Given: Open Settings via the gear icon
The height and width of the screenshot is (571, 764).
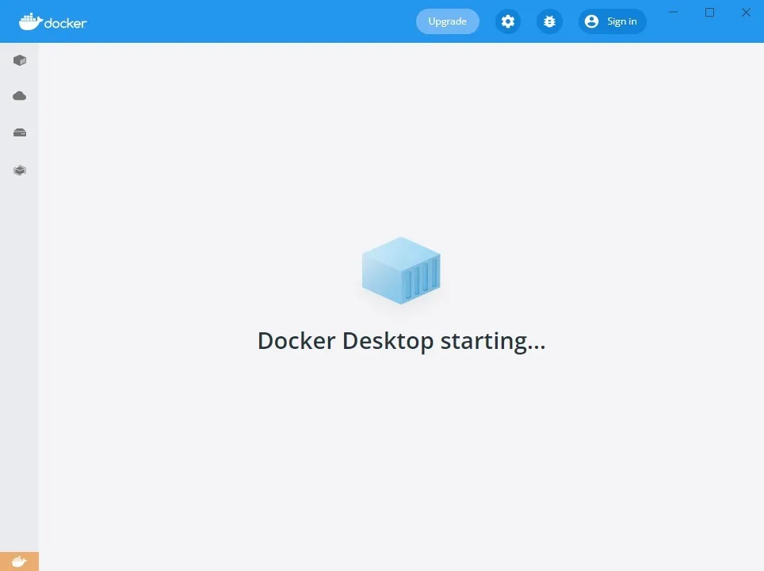Looking at the screenshot, I should point(508,21).
